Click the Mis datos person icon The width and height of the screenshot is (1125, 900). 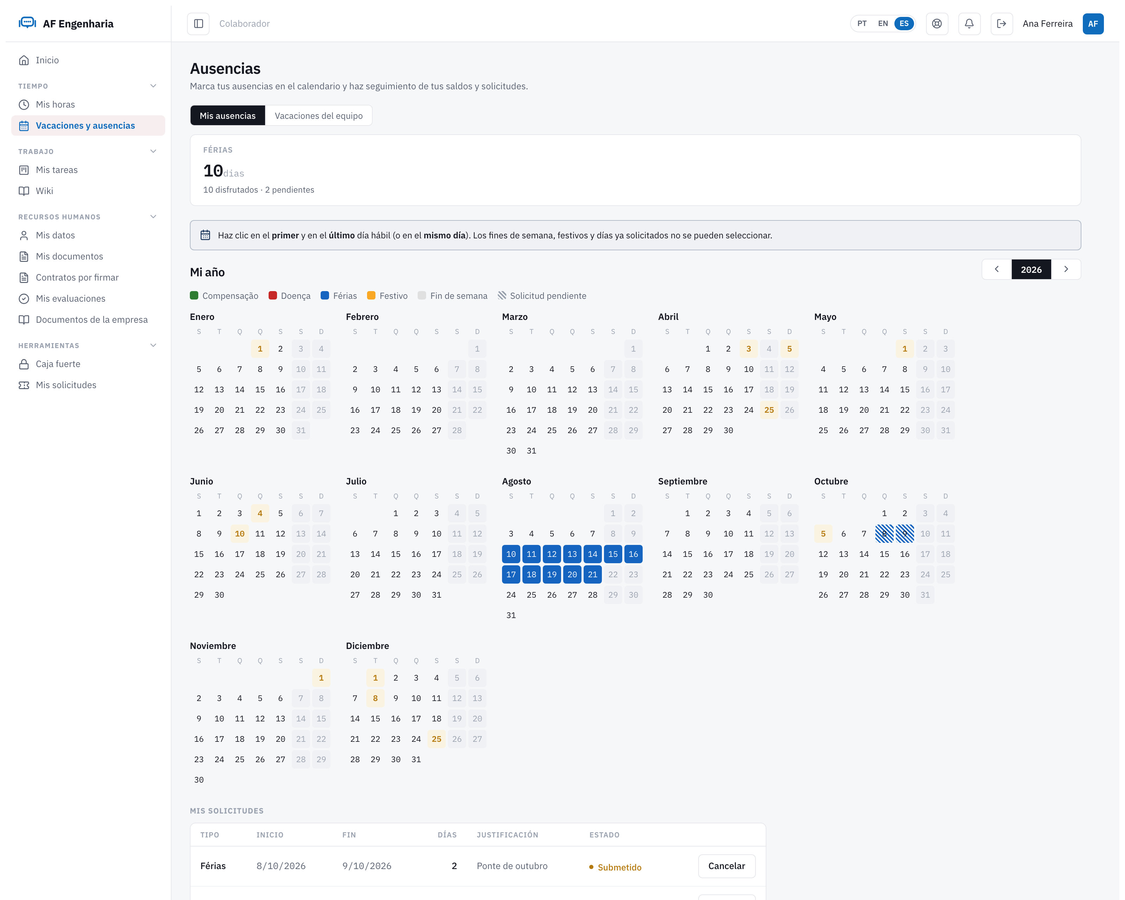tap(24, 235)
